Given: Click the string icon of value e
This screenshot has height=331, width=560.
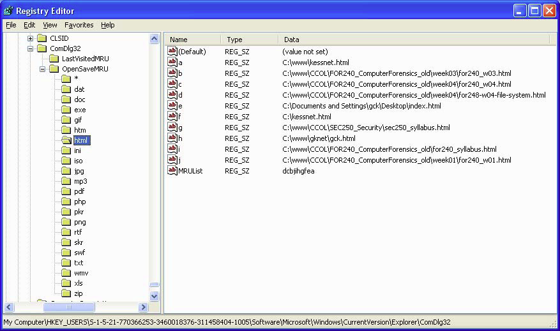Looking at the screenshot, I should click(x=172, y=105).
